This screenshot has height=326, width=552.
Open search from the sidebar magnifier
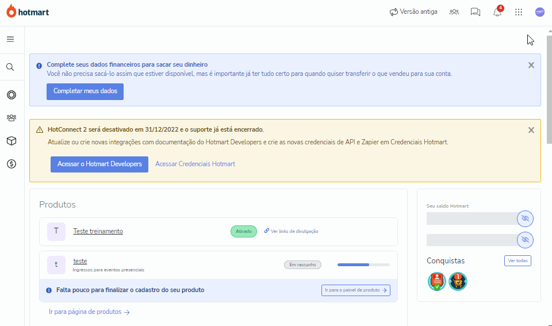point(10,67)
